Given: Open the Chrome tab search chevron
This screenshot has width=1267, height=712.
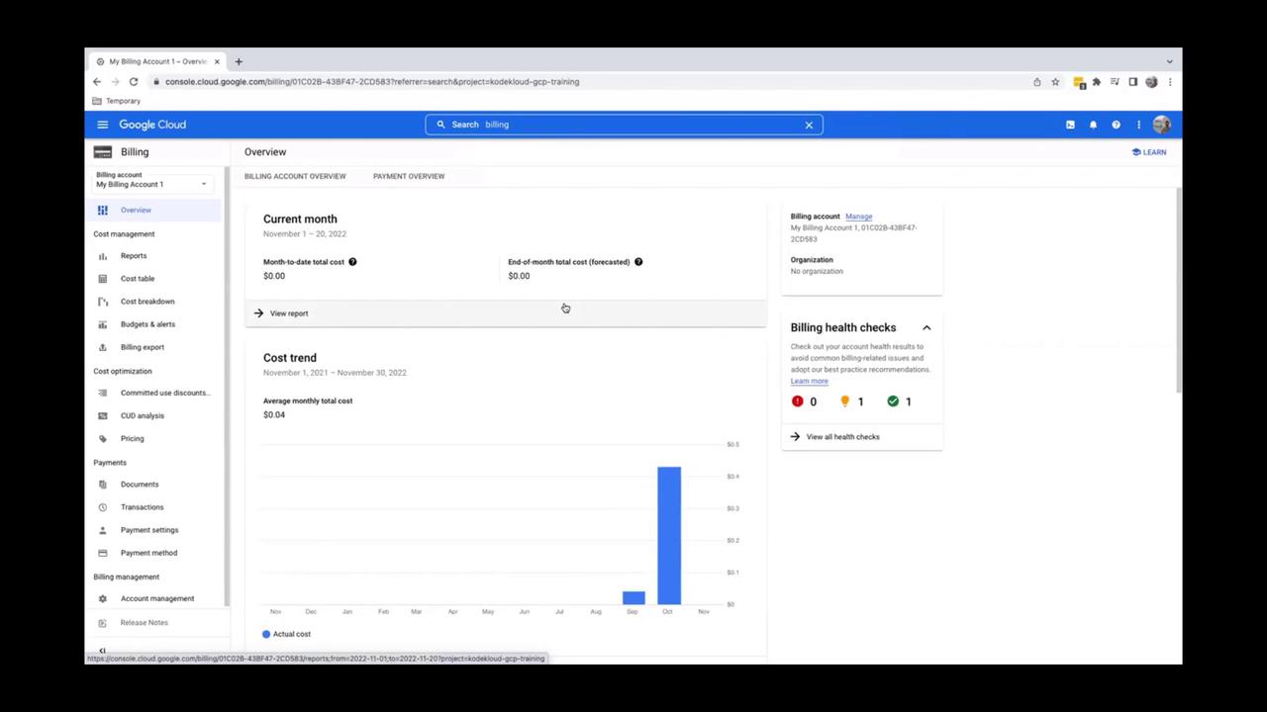Looking at the screenshot, I should pyautogui.click(x=1169, y=61).
